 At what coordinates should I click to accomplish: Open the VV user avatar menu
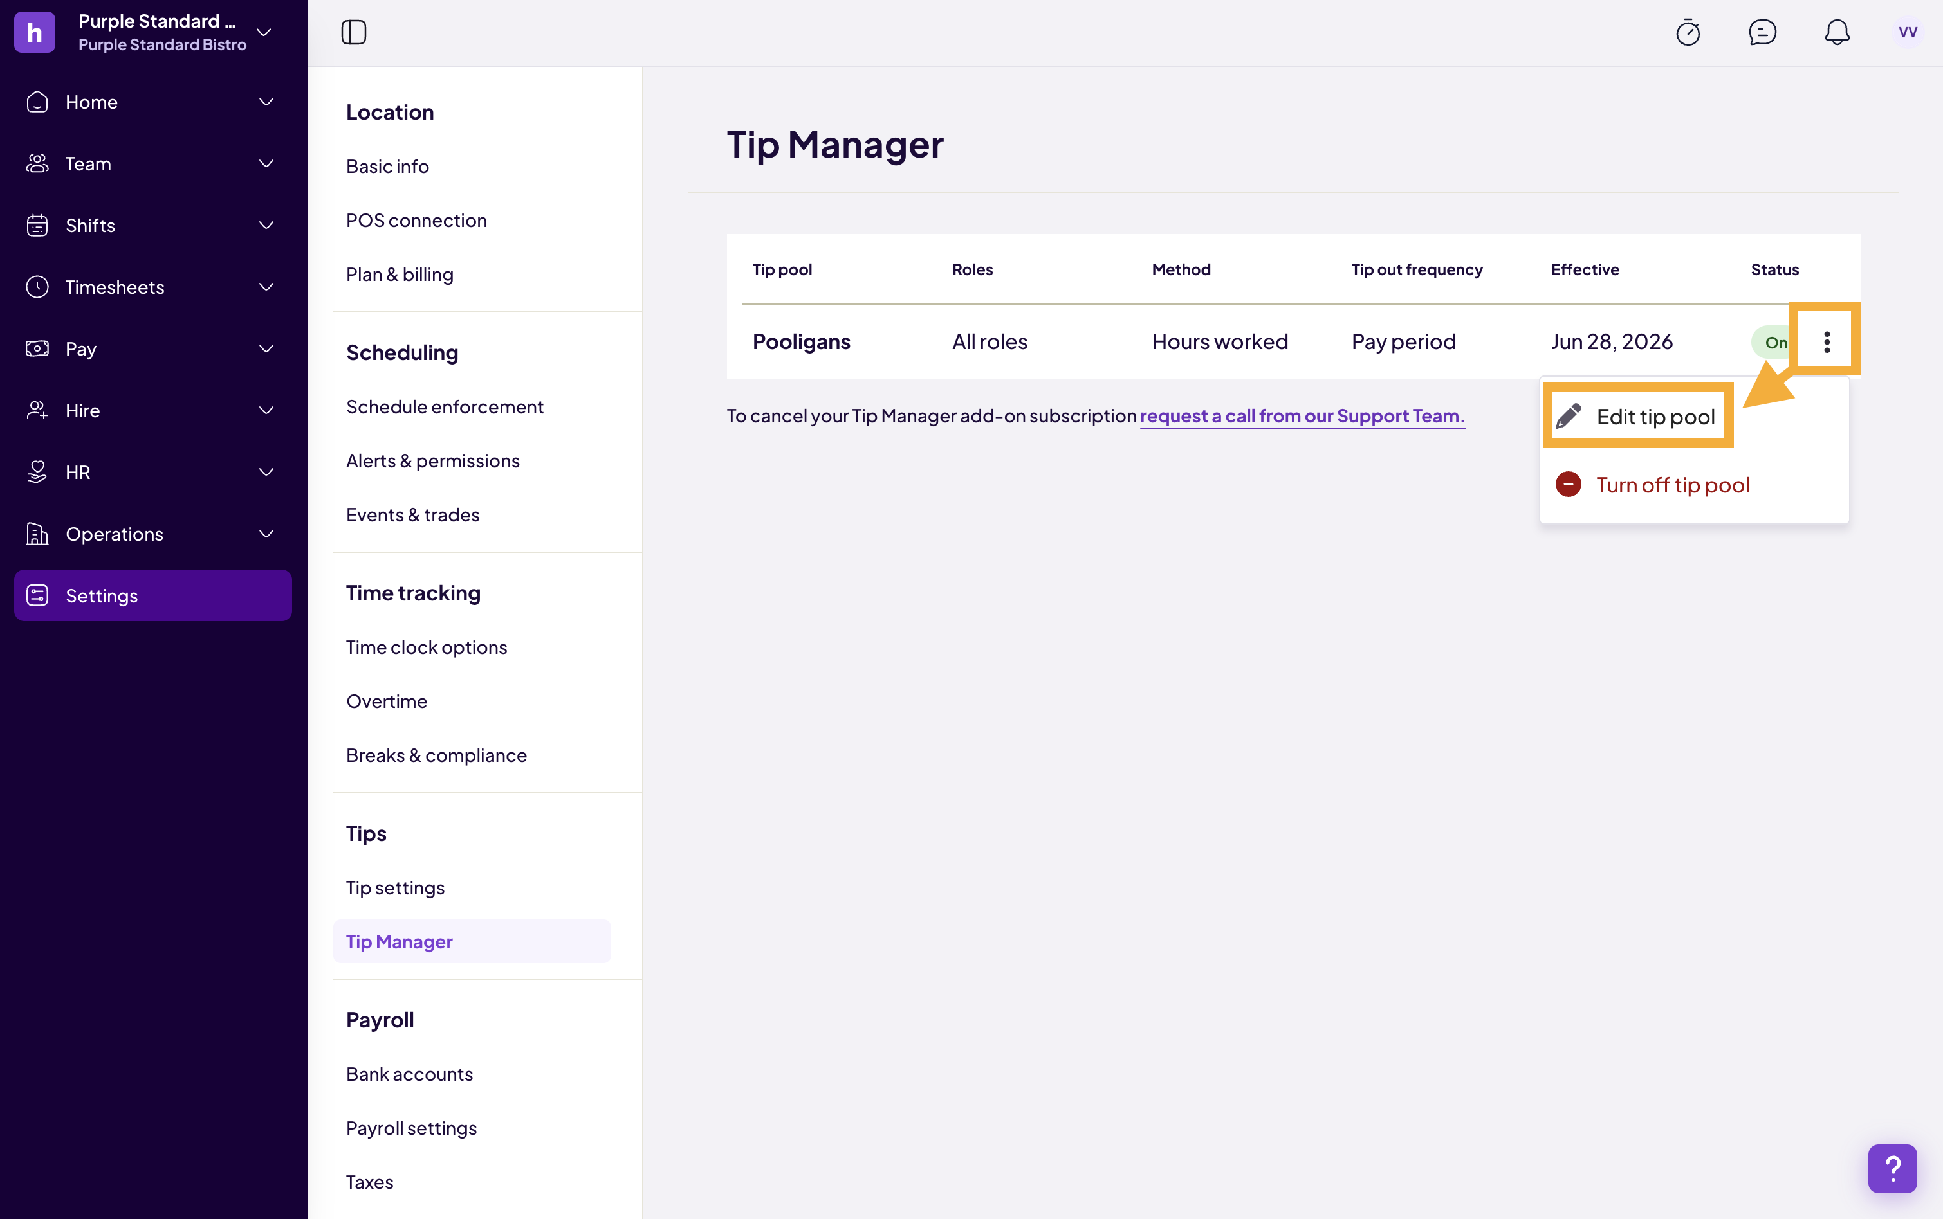(1908, 32)
